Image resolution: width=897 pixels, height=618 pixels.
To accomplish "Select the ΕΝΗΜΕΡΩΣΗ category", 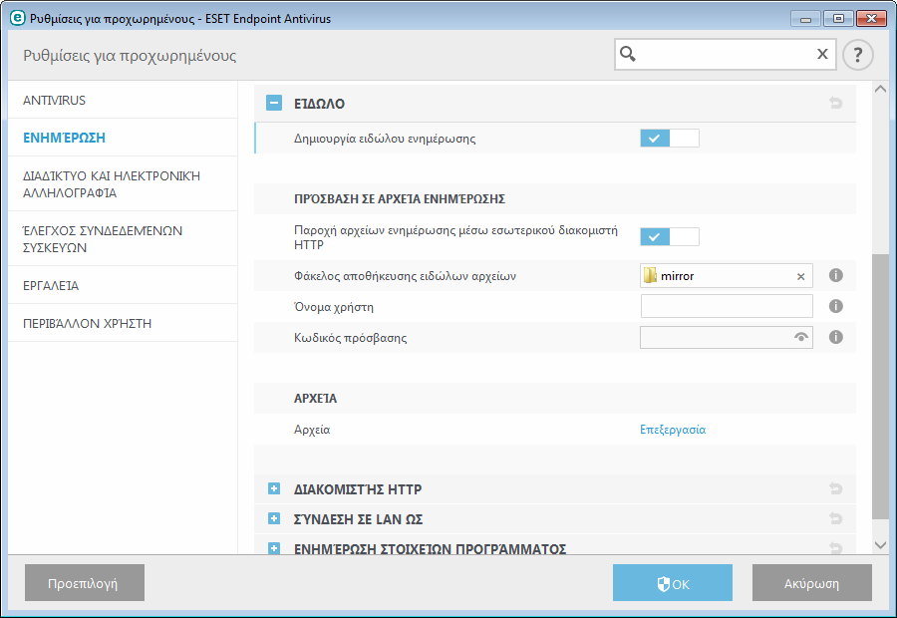I will (123, 138).
